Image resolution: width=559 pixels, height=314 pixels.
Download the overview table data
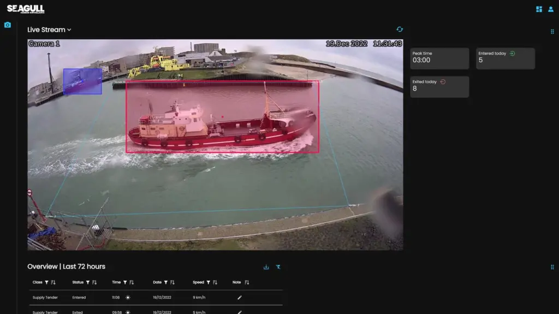point(266,267)
